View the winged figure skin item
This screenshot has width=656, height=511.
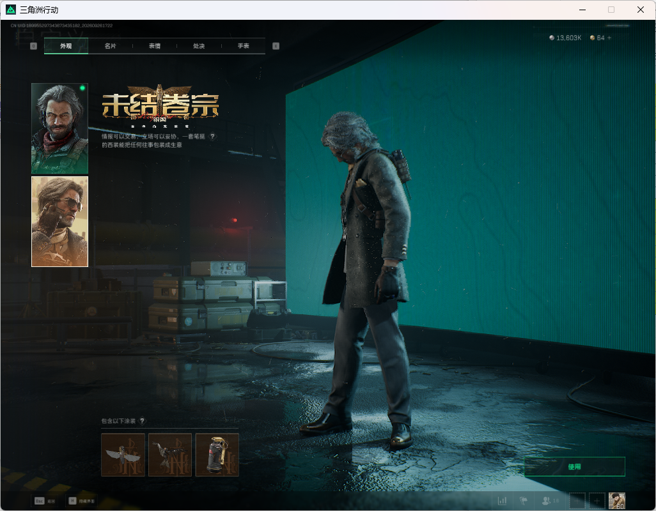pos(123,455)
